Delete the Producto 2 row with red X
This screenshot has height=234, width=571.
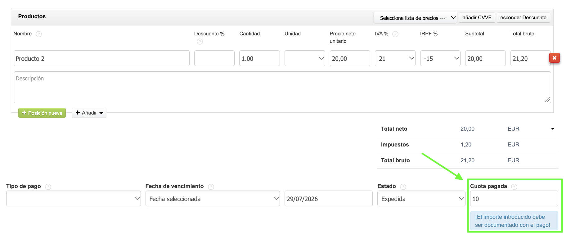tap(555, 58)
